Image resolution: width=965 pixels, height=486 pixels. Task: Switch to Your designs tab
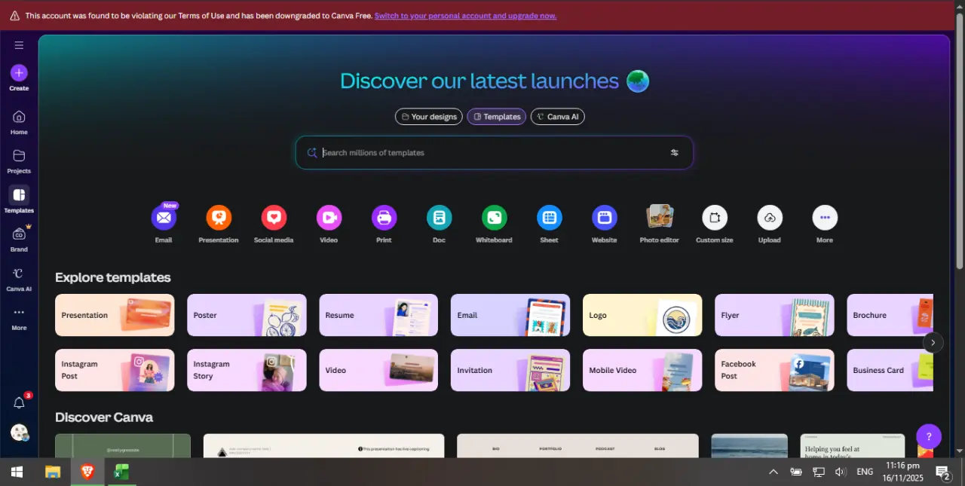[429, 117]
